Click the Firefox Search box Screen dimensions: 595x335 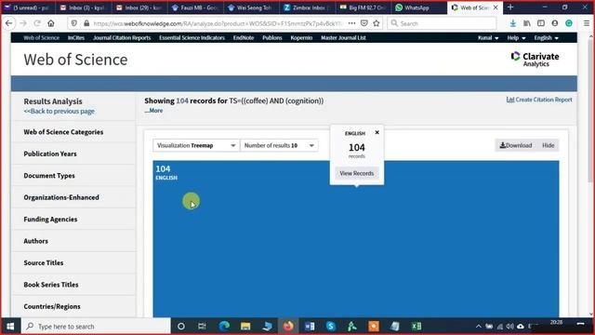443,23
